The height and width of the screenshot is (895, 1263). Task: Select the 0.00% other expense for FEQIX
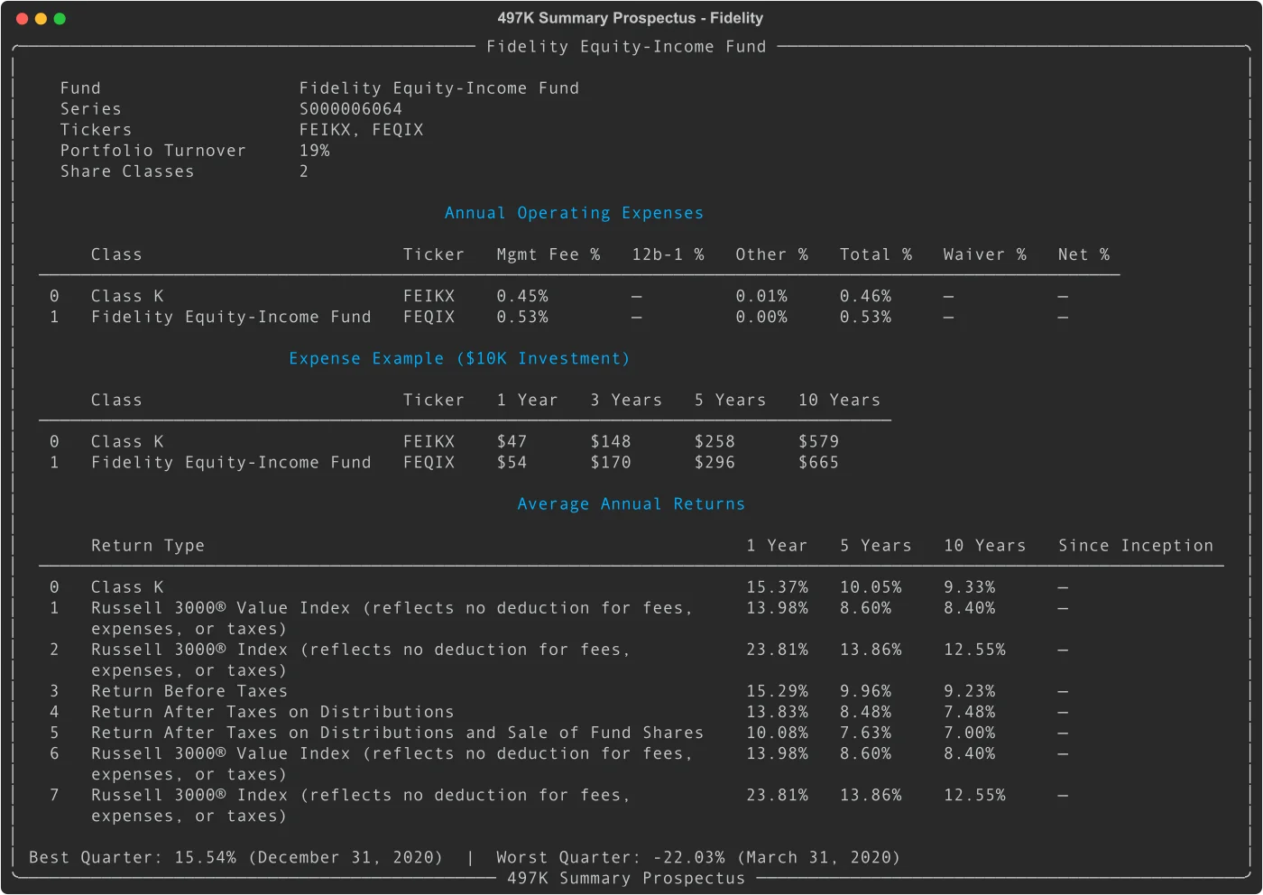click(x=761, y=317)
